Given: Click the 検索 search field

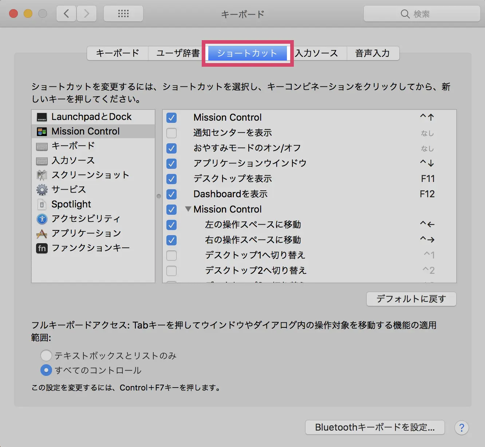Looking at the screenshot, I should 422,14.
